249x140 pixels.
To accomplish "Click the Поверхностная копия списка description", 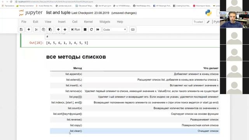I will point(200,125).
